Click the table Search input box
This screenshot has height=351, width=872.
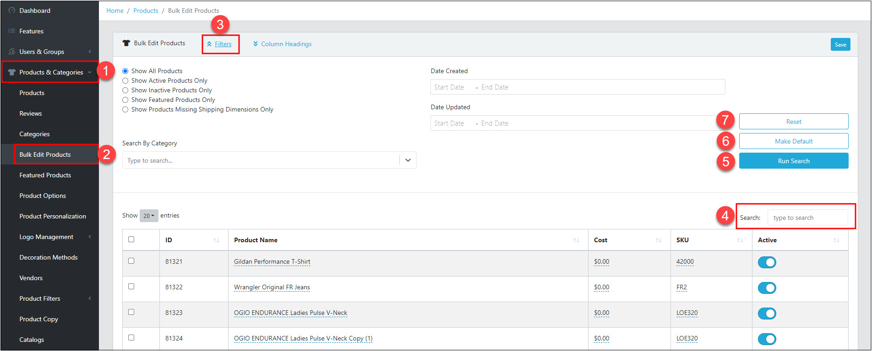pyautogui.click(x=807, y=218)
